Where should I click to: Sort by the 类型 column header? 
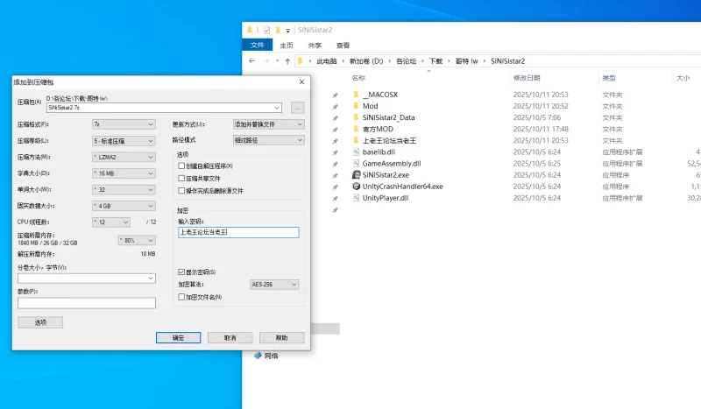click(609, 78)
